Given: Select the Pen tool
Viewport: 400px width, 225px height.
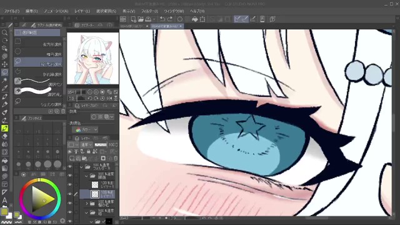Looking at the screenshot, I should 4,96.
